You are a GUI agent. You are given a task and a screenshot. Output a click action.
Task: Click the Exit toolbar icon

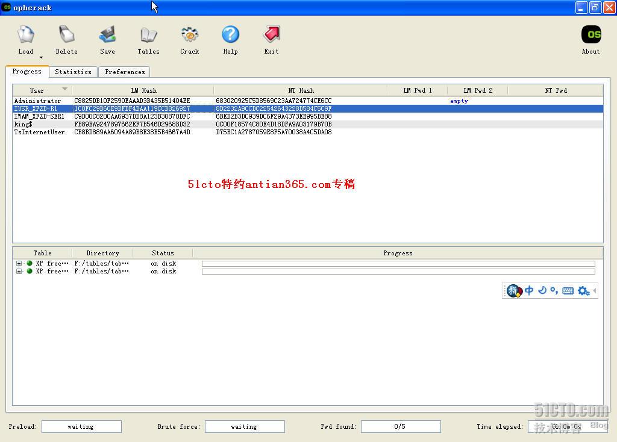pos(271,34)
